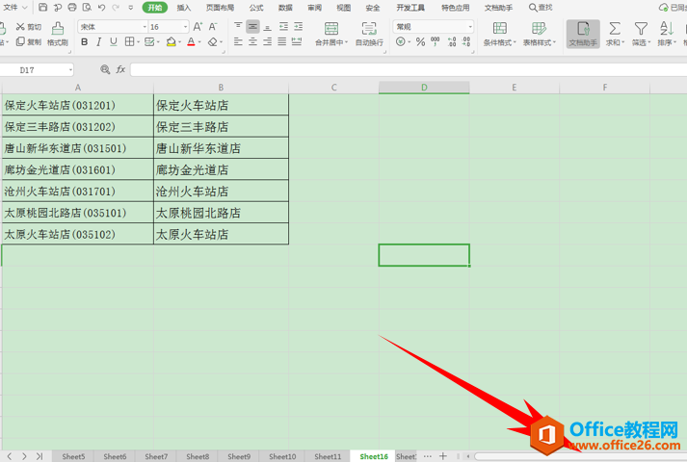Decrease font size with A- icon
Viewport: 687px width, 462px height.
point(213,27)
